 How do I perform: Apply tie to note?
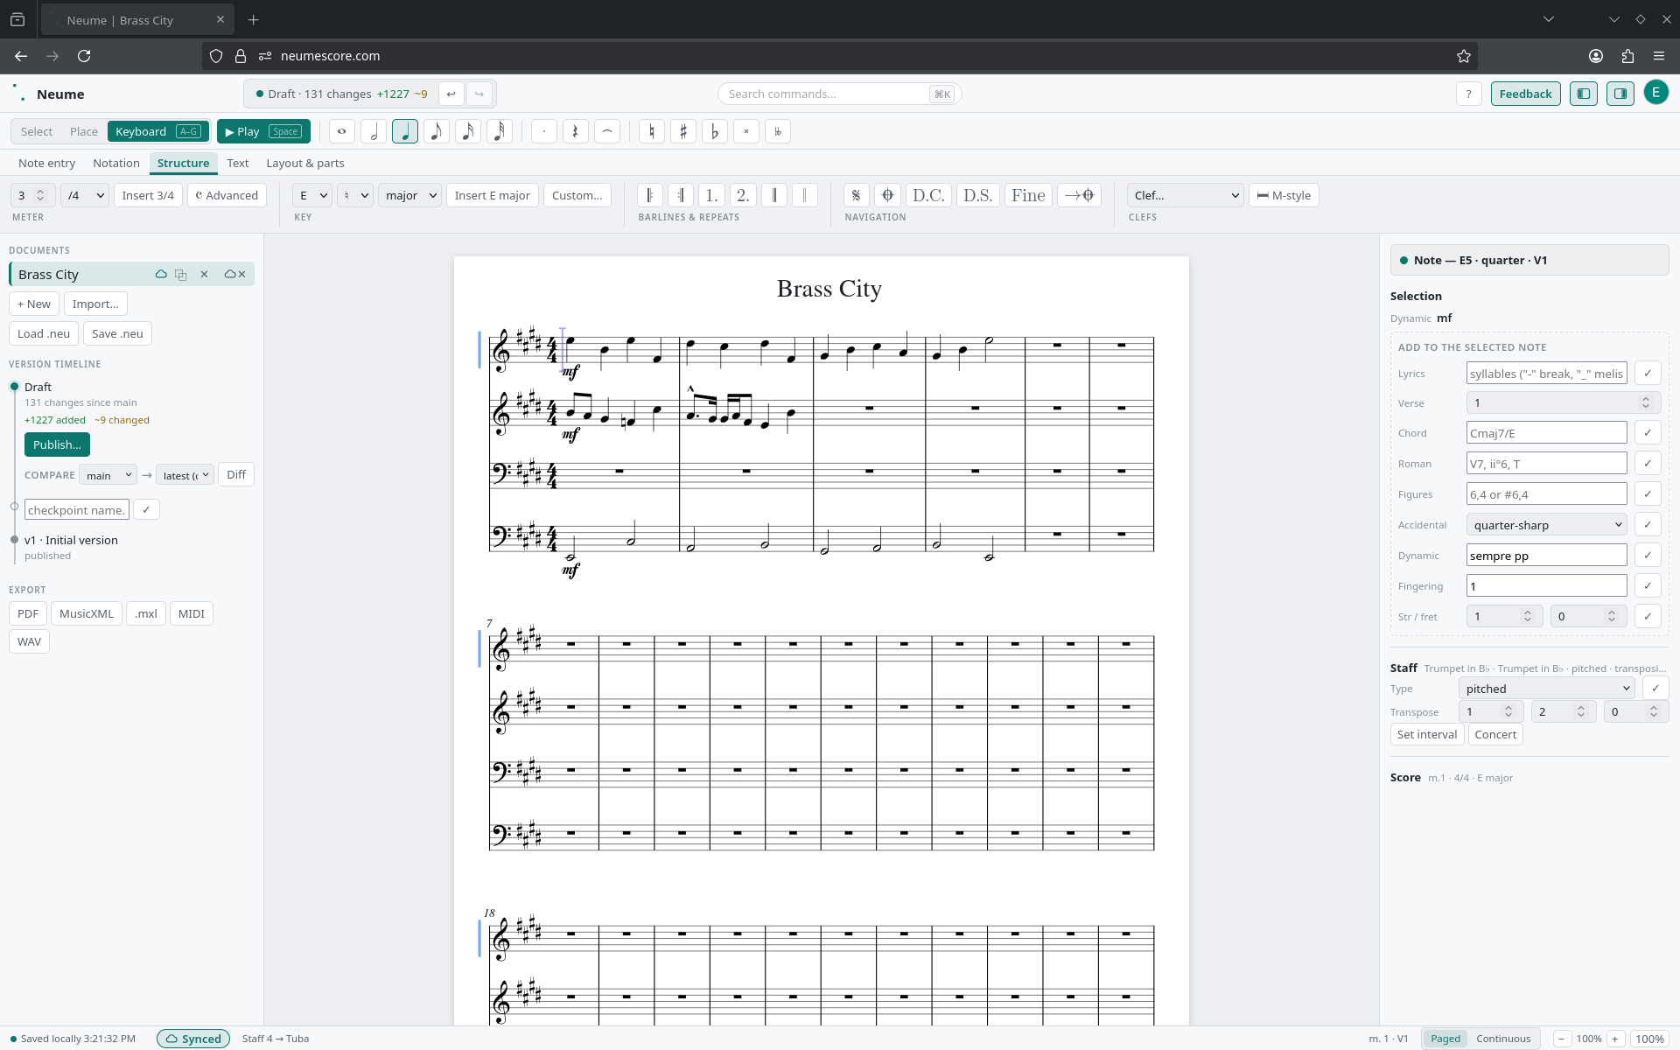click(607, 132)
